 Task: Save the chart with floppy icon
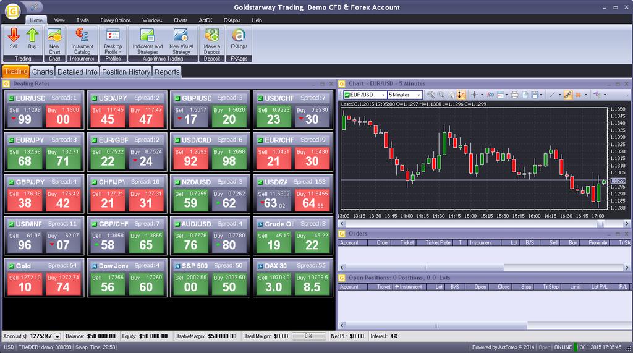point(535,95)
